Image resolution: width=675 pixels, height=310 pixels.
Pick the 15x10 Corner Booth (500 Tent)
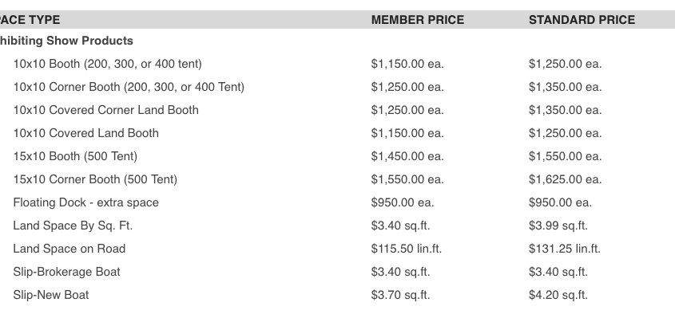point(95,179)
